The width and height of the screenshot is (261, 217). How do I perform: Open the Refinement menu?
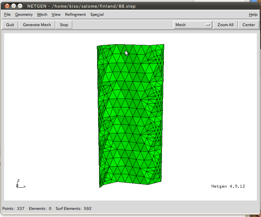[x=75, y=15]
